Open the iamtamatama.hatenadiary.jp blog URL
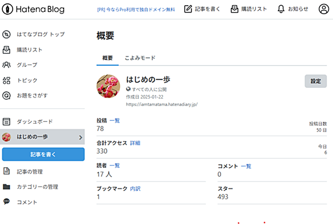 tap(162, 104)
